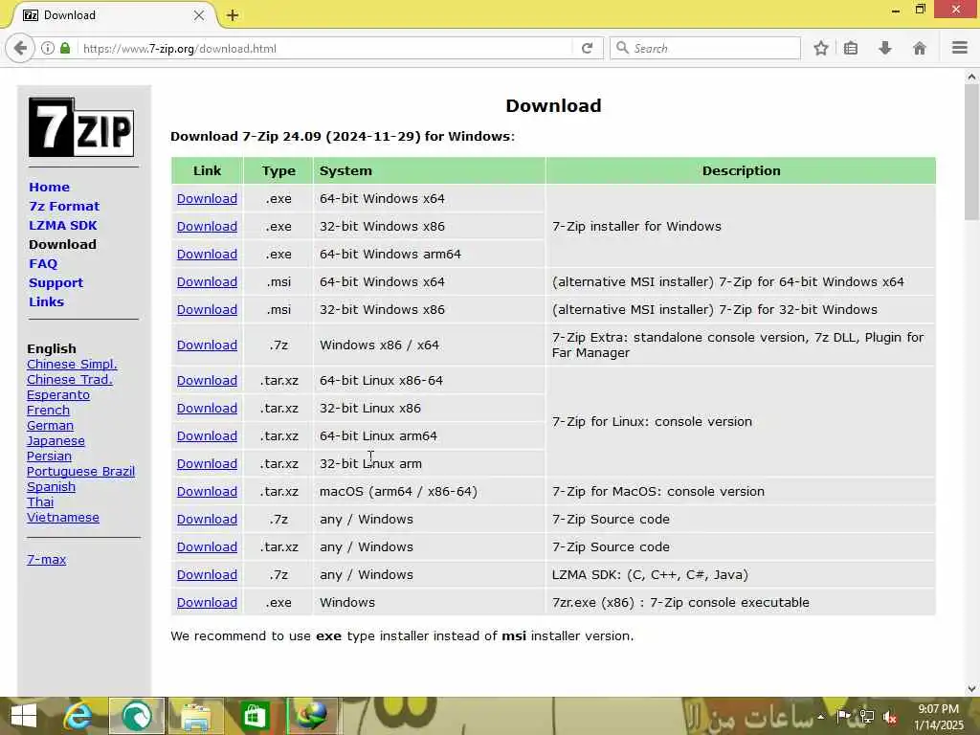Switch language to German
This screenshot has height=735, width=980.
click(x=50, y=426)
